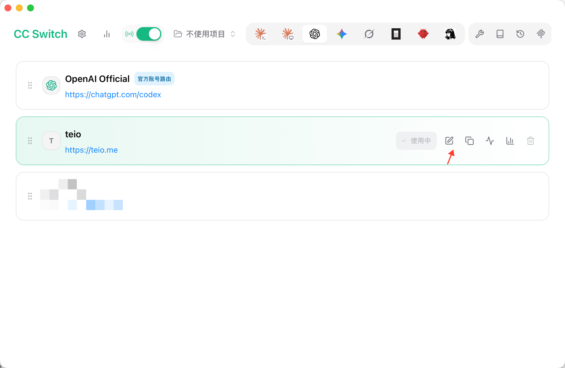The width and height of the screenshot is (565, 368).
Task: Select the black square app tab
Action: tap(396, 34)
